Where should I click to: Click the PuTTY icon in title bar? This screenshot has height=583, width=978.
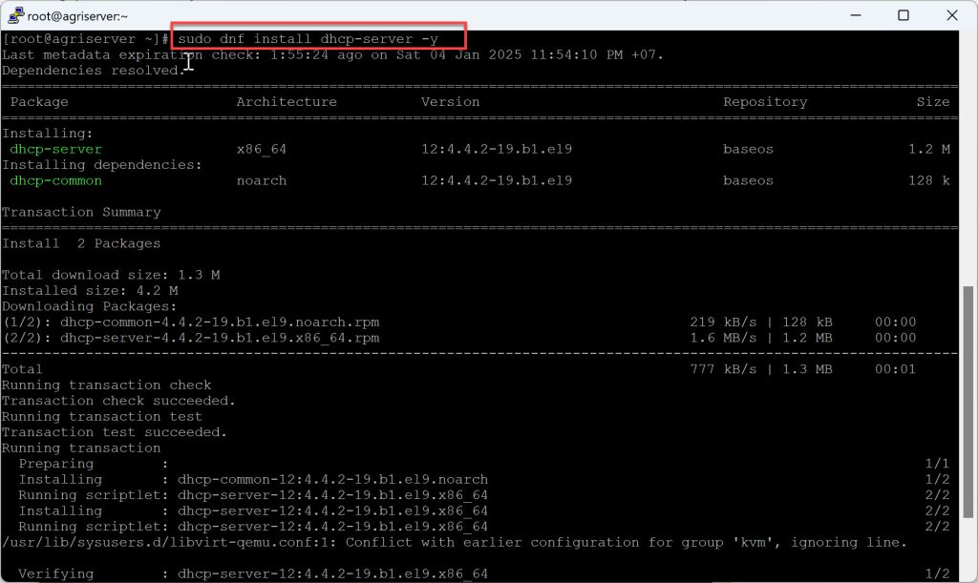[x=15, y=15]
